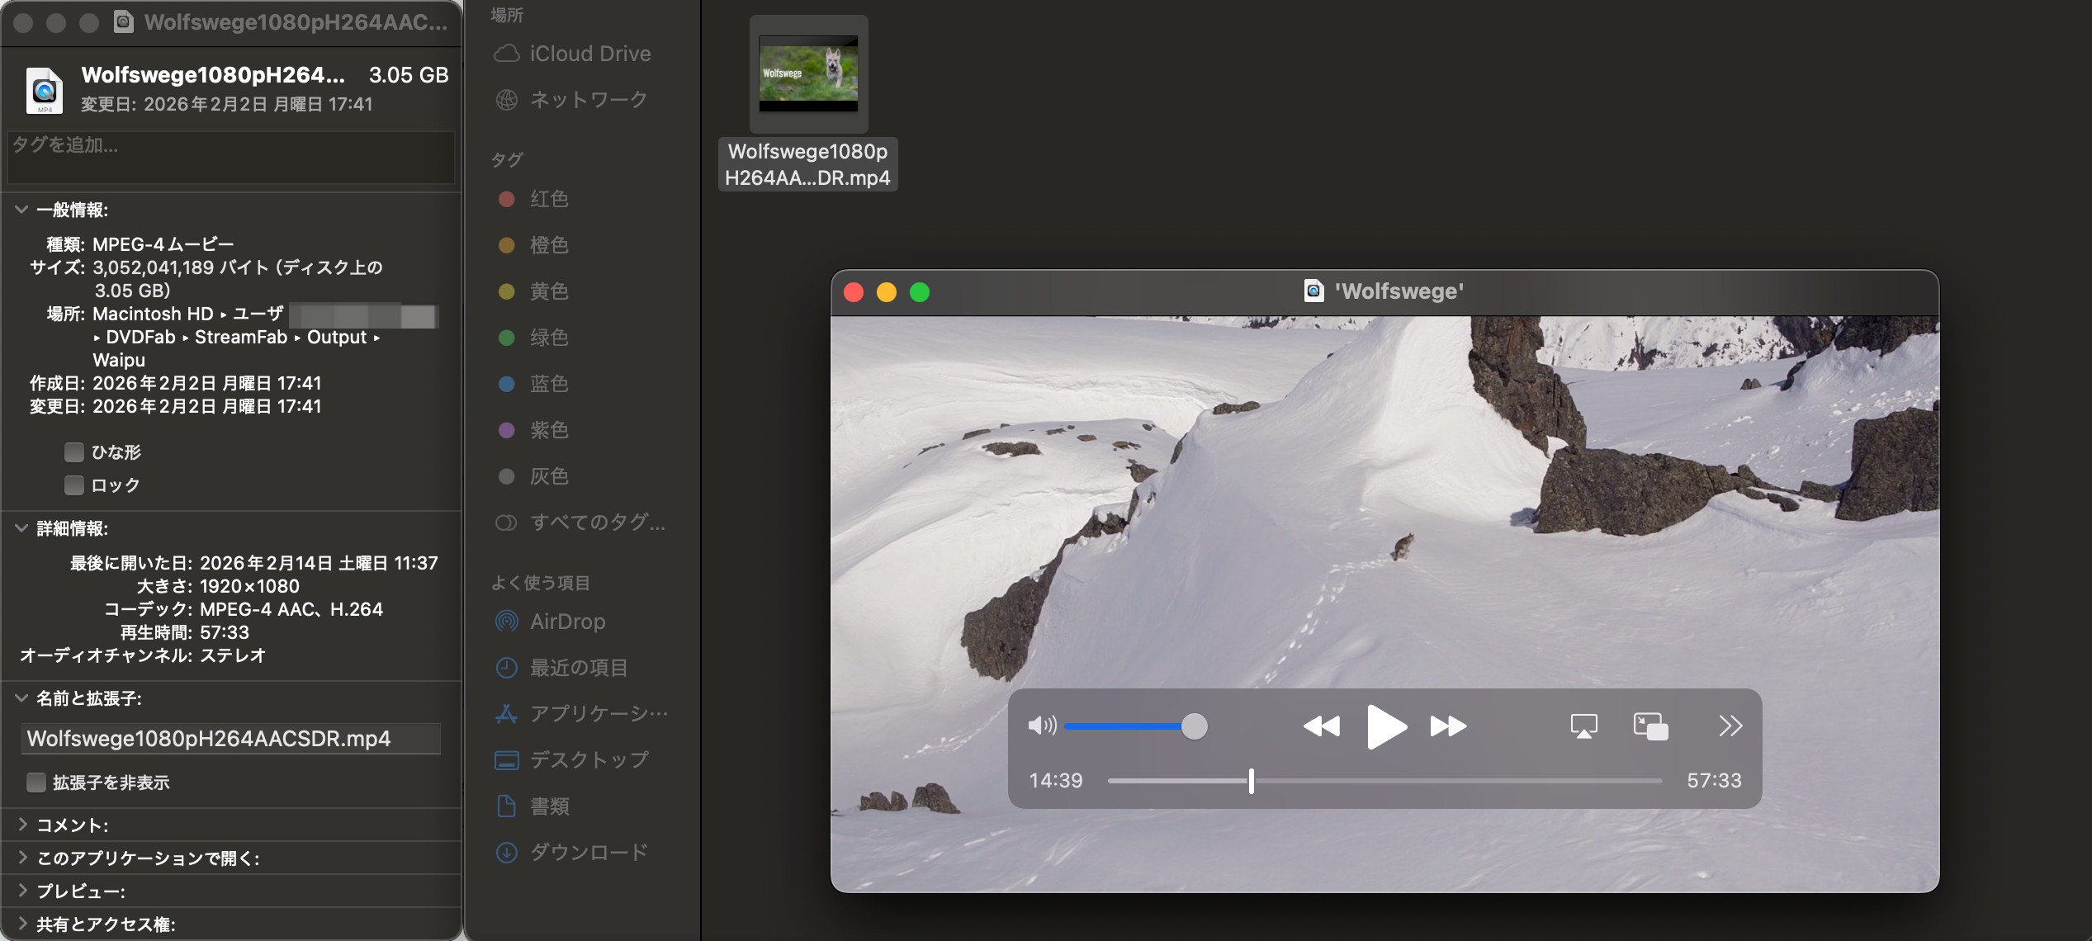Click the rewind playback icon
This screenshot has width=2092, height=941.
(1321, 726)
